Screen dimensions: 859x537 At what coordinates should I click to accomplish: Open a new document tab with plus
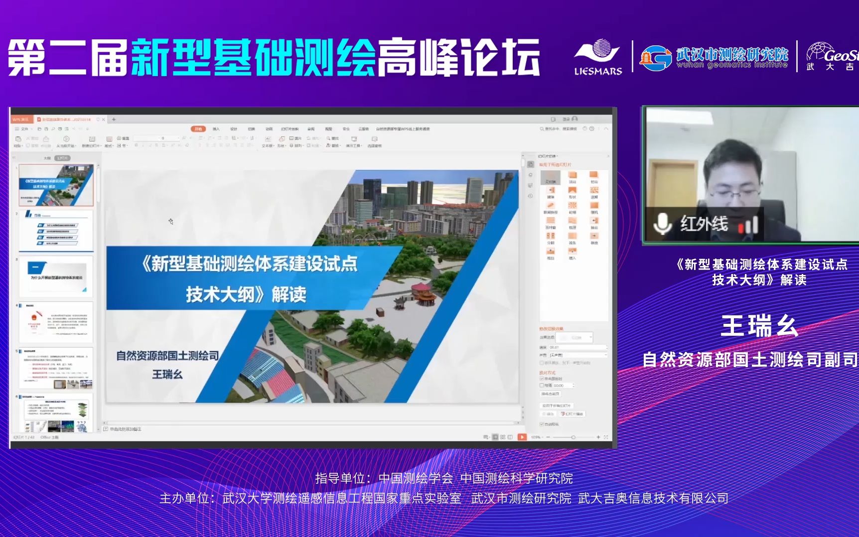pyautogui.click(x=114, y=119)
